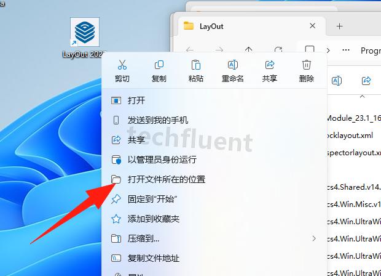Image resolution: width=381 pixels, height=276 pixels.
Task: Click the Share icon in Explorer toolbar
Action: pos(366,81)
